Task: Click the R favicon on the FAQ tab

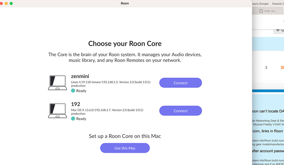Action: pyautogui.click(x=261, y=11)
